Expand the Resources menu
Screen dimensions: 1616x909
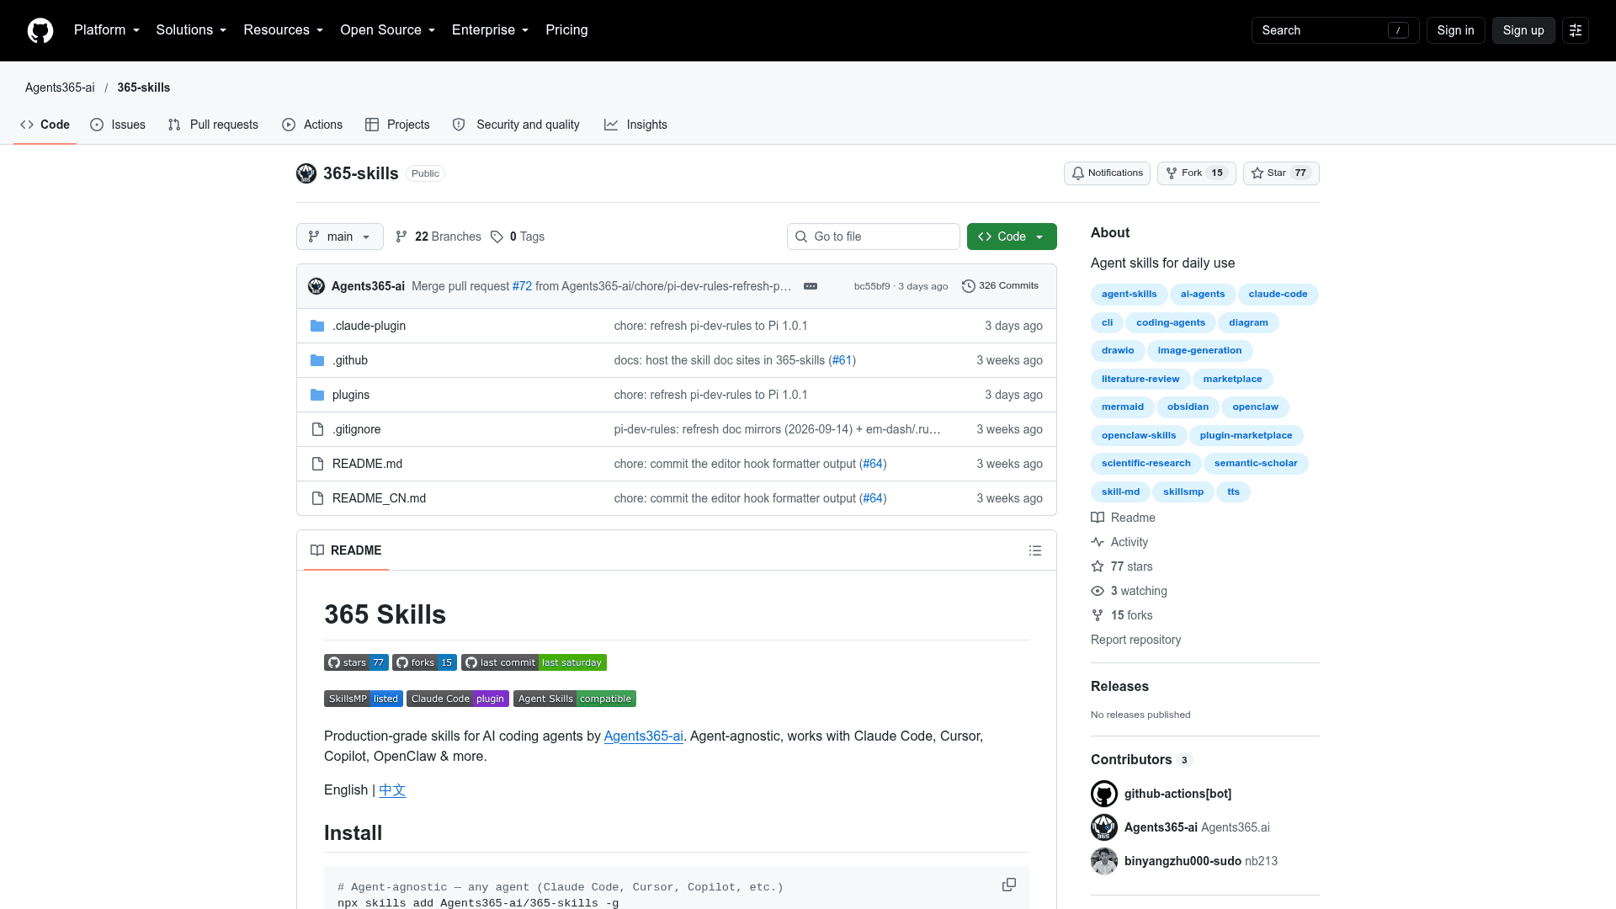[x=284, y=30]
